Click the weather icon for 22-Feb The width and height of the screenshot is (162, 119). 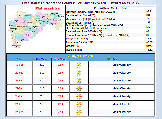tap(79, 88)
